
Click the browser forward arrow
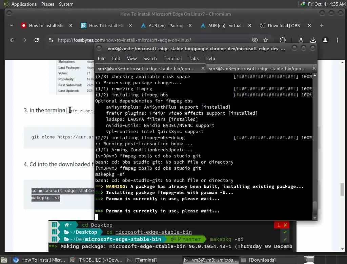(24, 40)
